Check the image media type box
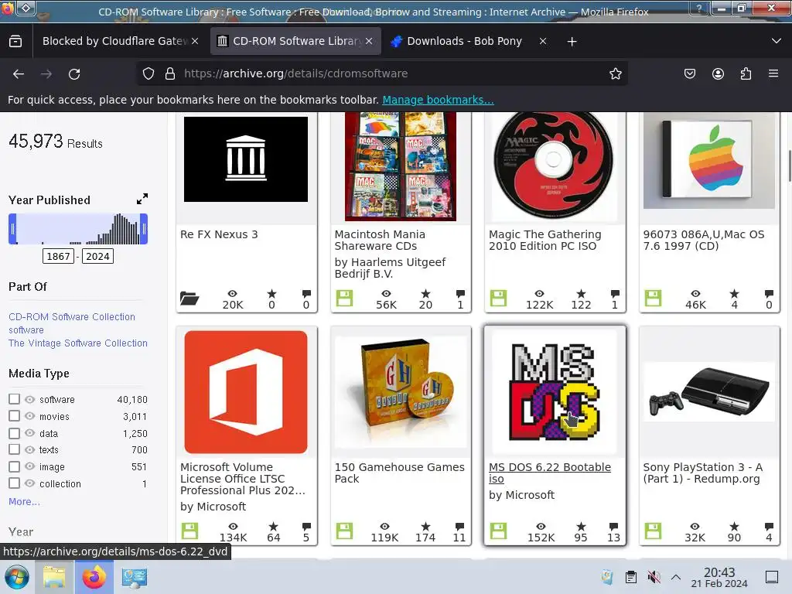The image size is (792, 594). pyautogui.click(x=14, y=466)
